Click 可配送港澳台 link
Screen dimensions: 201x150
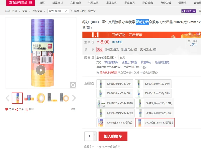(x=111, y=62)
